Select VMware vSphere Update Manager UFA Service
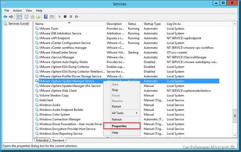Screen dimensions: 241x152 [x=70, y=86]
